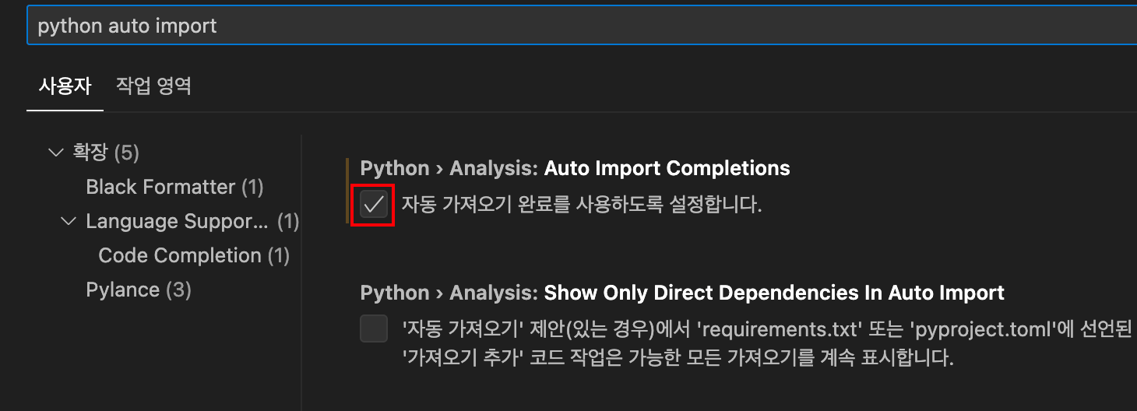Click the divider between tree and settings

point(301,272)
